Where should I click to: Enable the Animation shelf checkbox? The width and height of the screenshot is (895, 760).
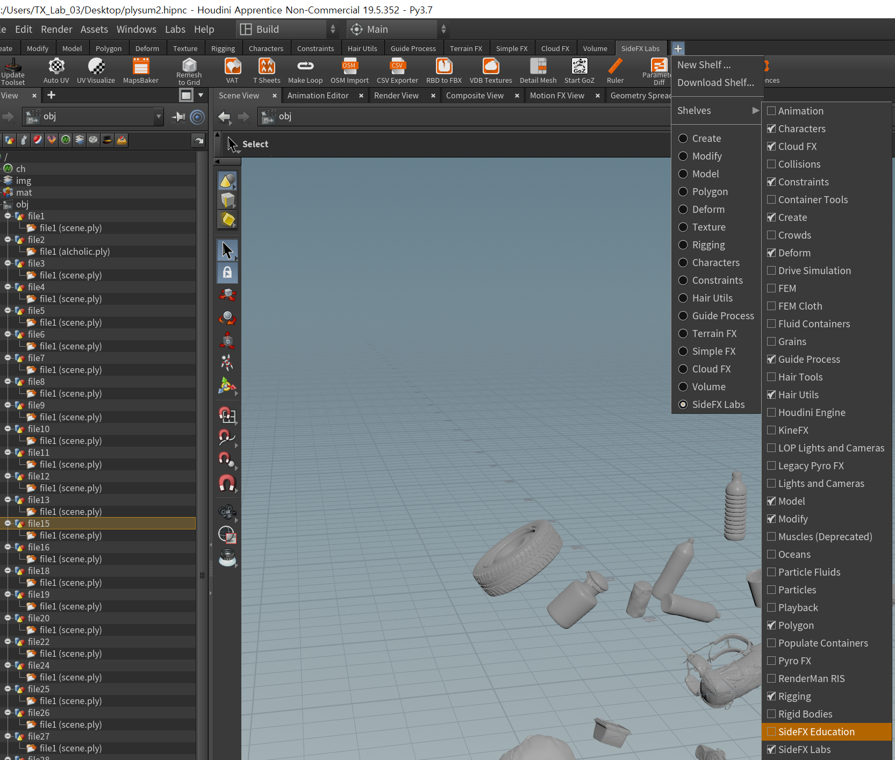(x=771, y=111)
